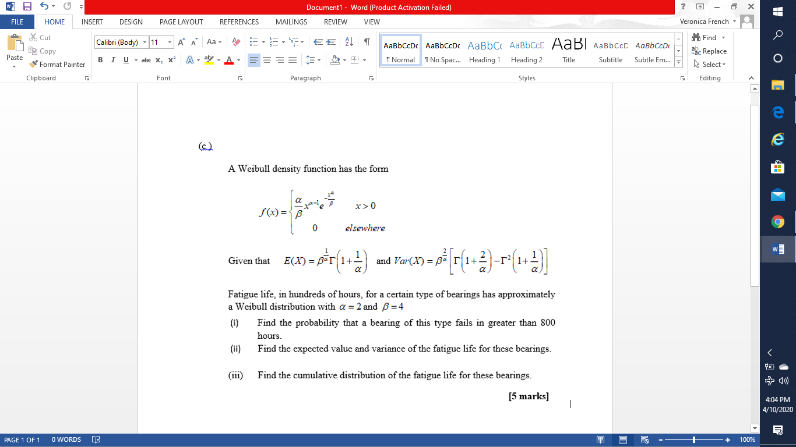Open the REFERENCES tab
The height and width of the screenshot is (447, 796).
[x=239, y=22]
